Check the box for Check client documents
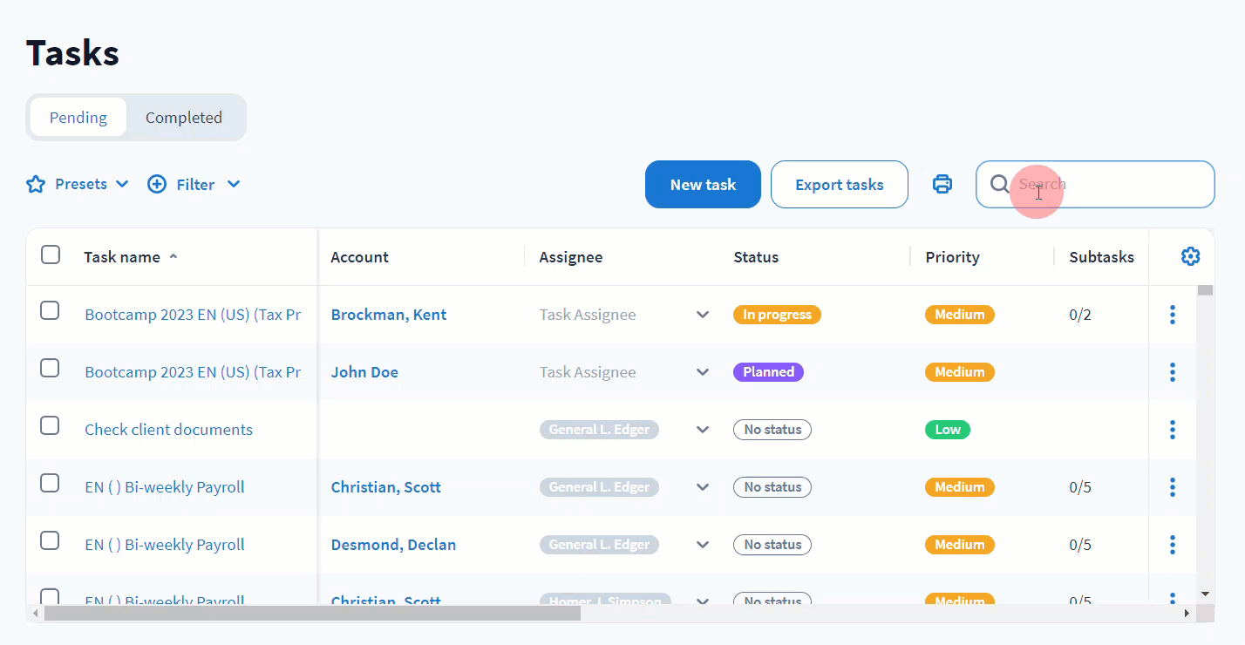 (50, 425)
